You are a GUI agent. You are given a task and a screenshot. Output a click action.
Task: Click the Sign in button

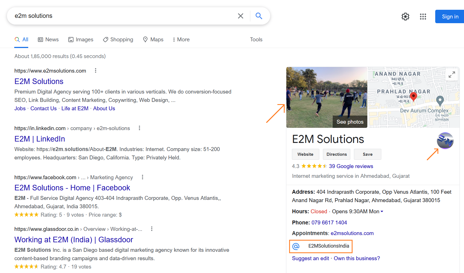(449, 16)
